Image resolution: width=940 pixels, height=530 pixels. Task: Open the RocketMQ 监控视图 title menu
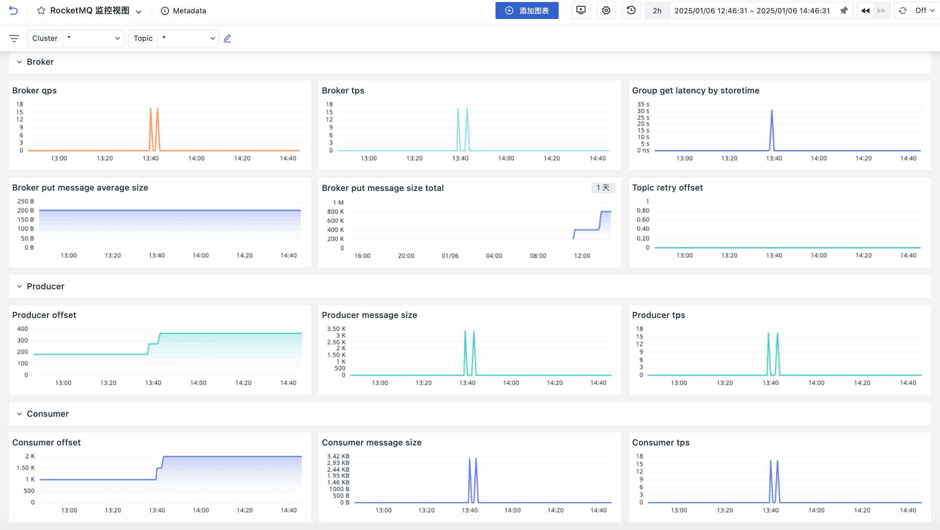(x=138, y=11)
